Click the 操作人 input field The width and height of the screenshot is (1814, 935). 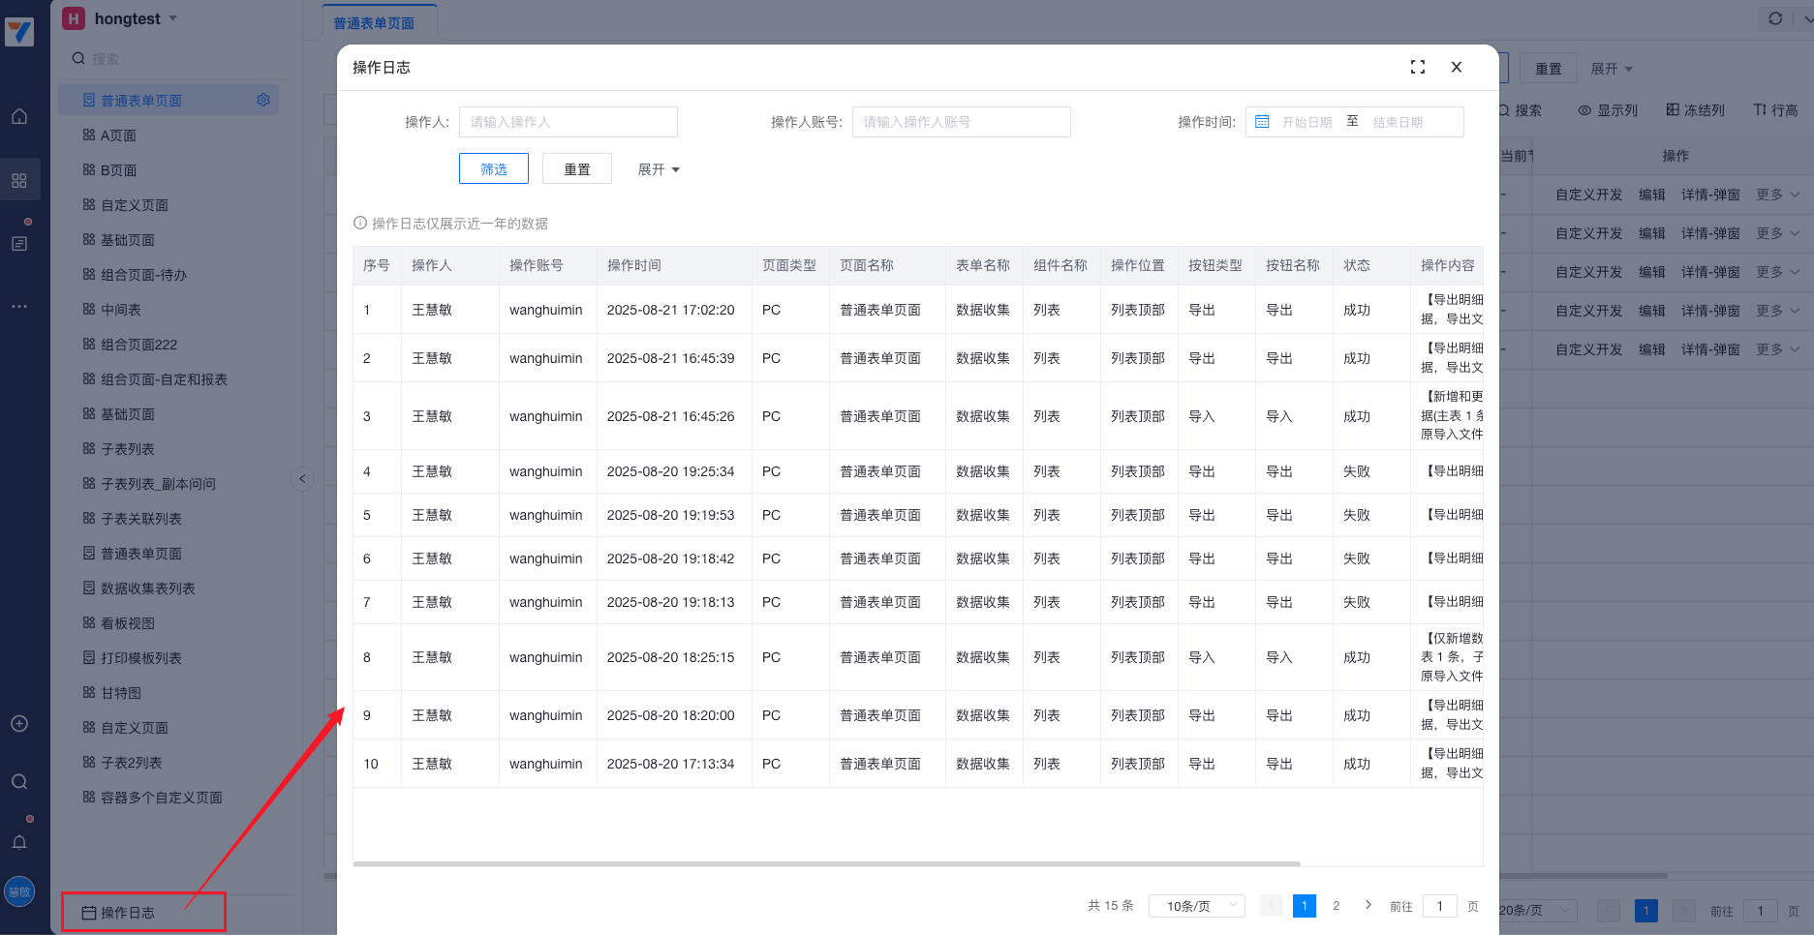568,122
